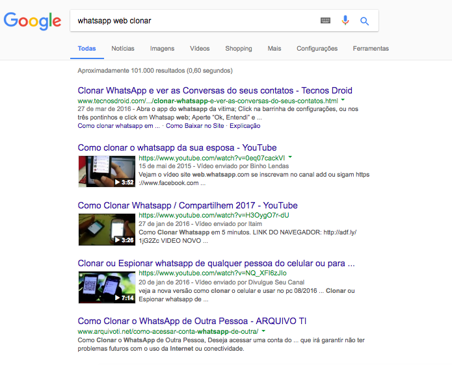Click the www.arquivoti.net green URL text

pos(168,332)
